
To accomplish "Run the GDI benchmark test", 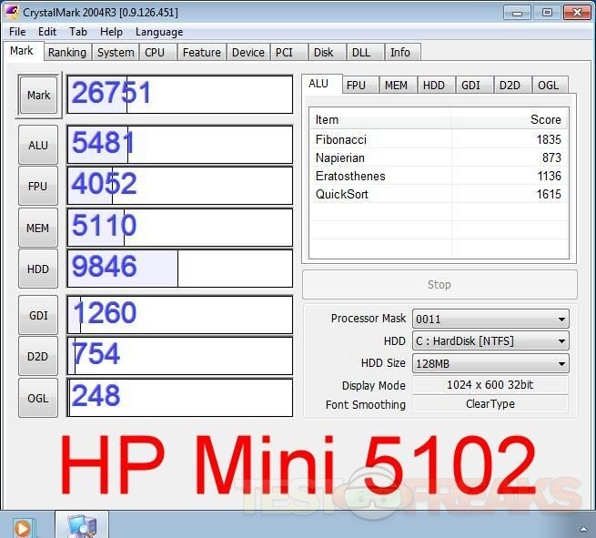I will tap(38, 315).
